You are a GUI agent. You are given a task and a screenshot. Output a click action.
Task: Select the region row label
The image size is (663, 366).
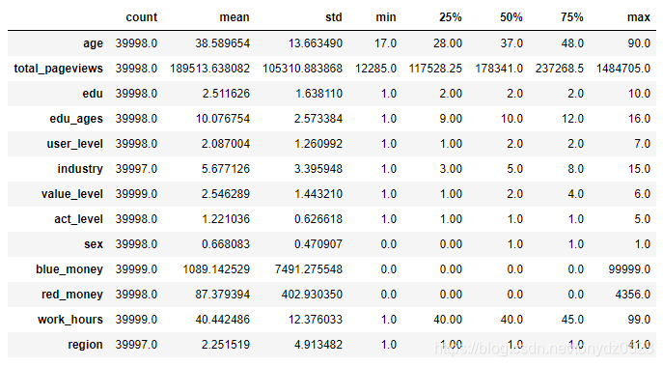click(x=85, y=345)
